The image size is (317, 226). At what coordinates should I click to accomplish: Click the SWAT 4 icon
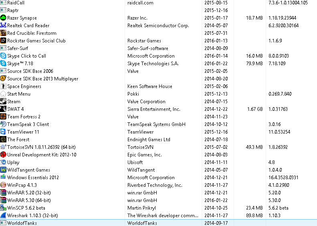[x=3, y=109]
